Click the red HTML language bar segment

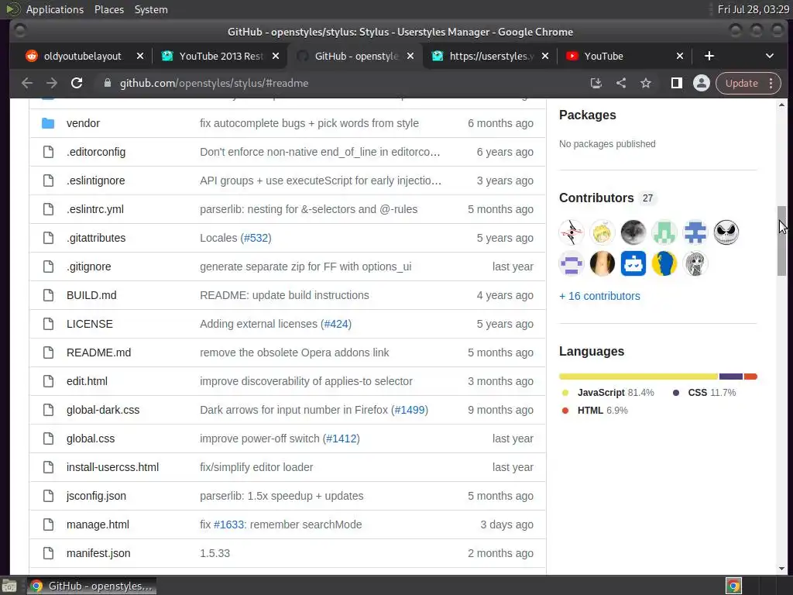point(750,377)
